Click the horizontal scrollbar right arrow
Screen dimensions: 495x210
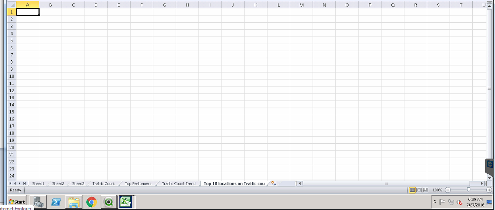[x=482, y=183]
